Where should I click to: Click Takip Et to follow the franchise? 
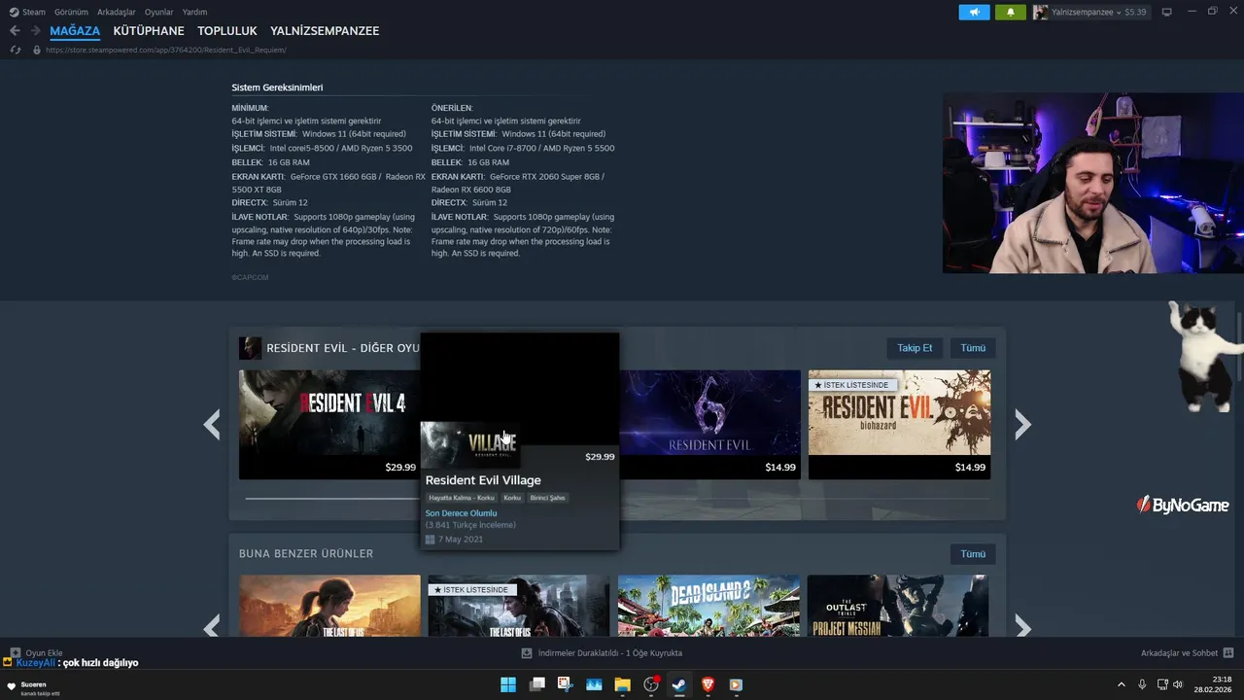point(915,348)
